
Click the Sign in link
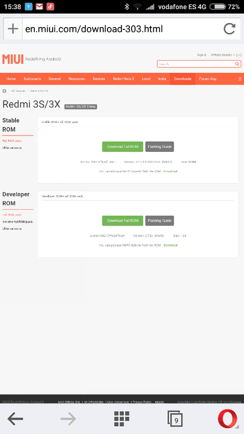[x=202, y=55]
